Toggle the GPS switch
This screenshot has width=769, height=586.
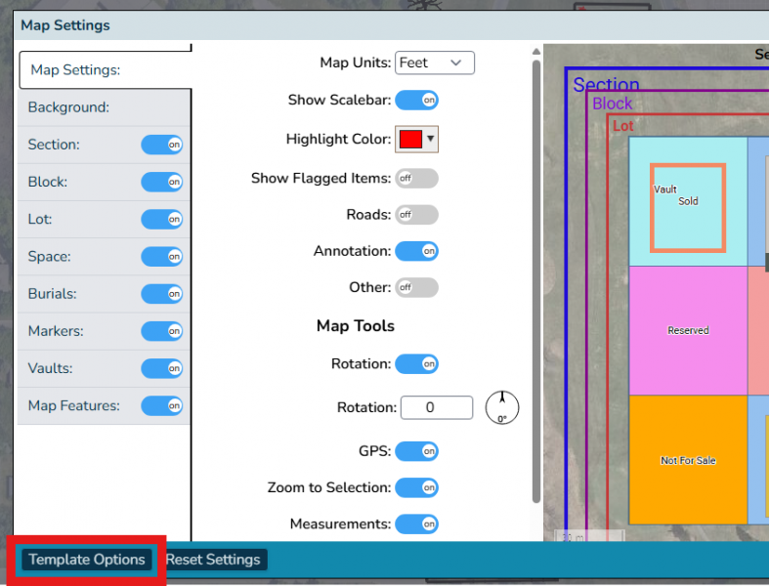click(416, 451)
